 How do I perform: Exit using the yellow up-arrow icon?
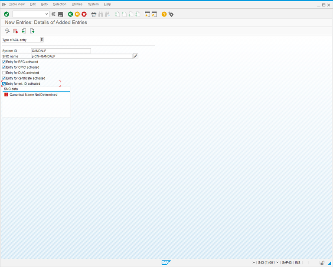tap(77, 14)
